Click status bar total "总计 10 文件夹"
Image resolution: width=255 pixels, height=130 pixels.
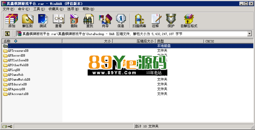(x=147, y=126)
